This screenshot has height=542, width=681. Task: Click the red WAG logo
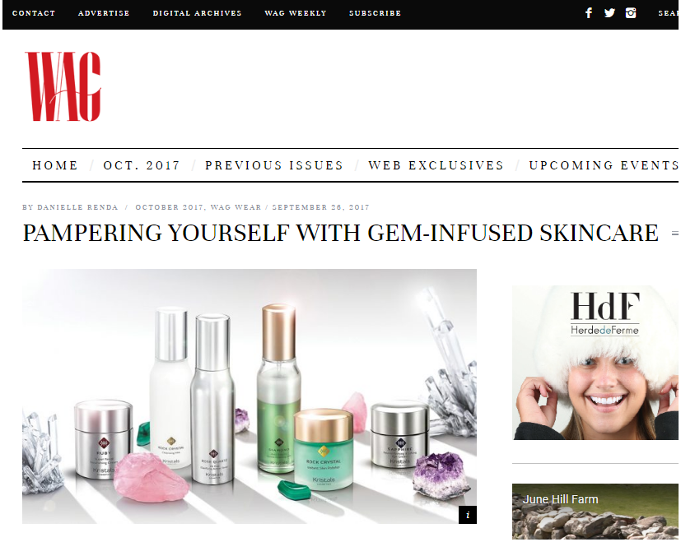click(x=63, y=86)
